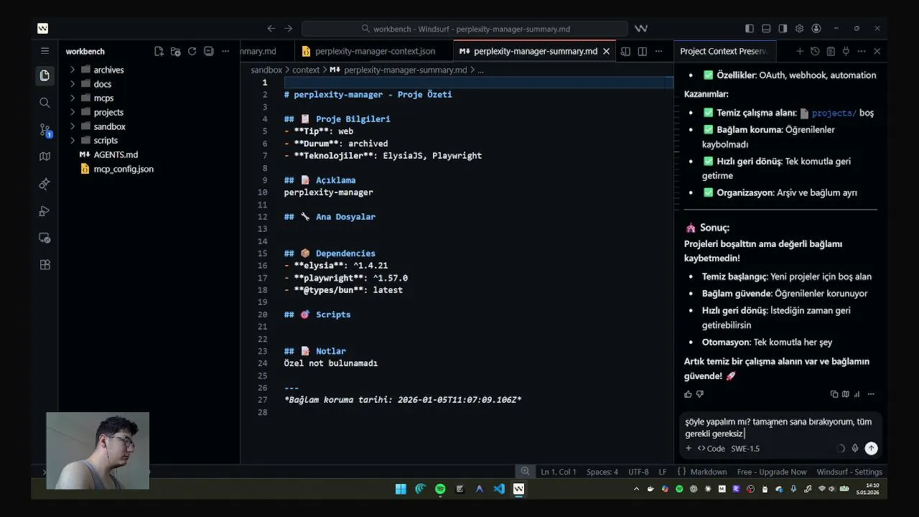The image size is (919, 517).
Task: Open Remote Explorer view icon
Action: [x=45, y=238]
